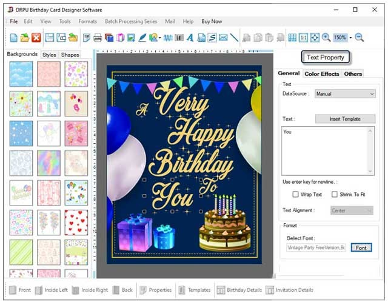Switch to Inside Left card page

(51, 290)
